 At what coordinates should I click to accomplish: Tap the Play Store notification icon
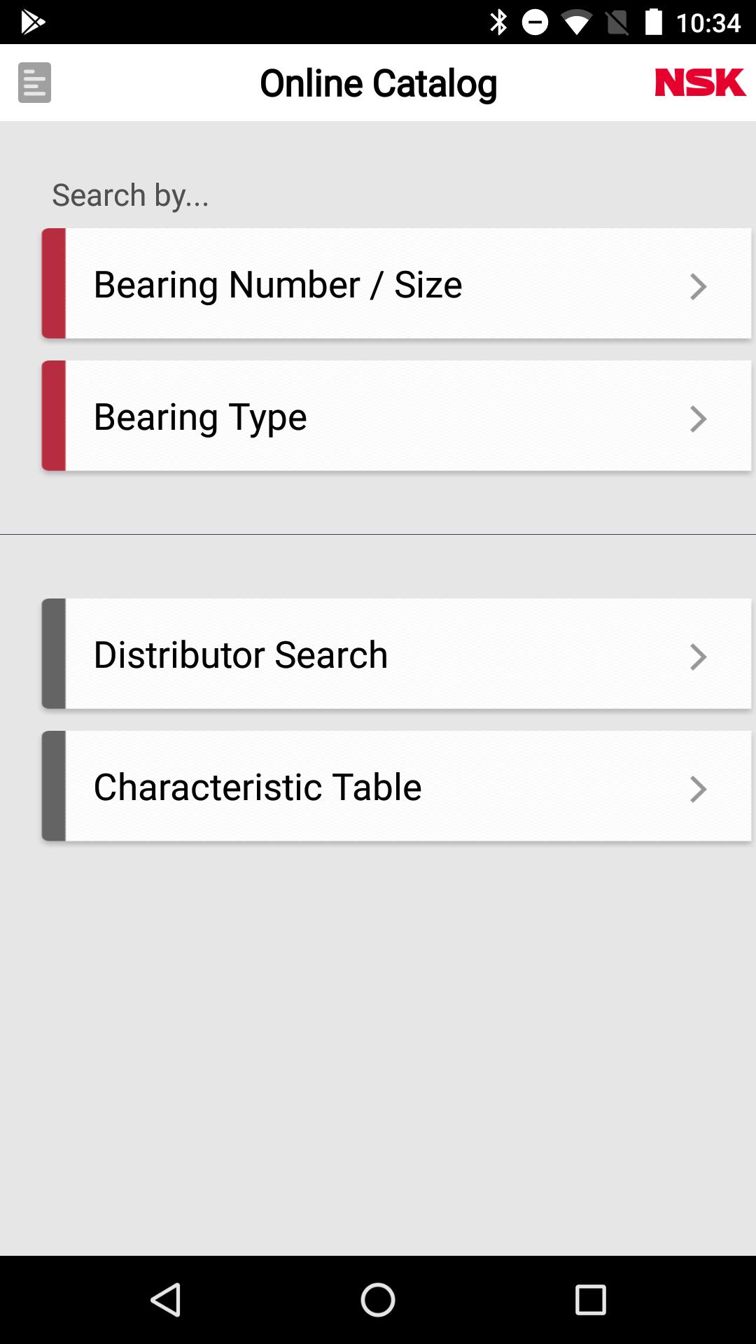32,22
